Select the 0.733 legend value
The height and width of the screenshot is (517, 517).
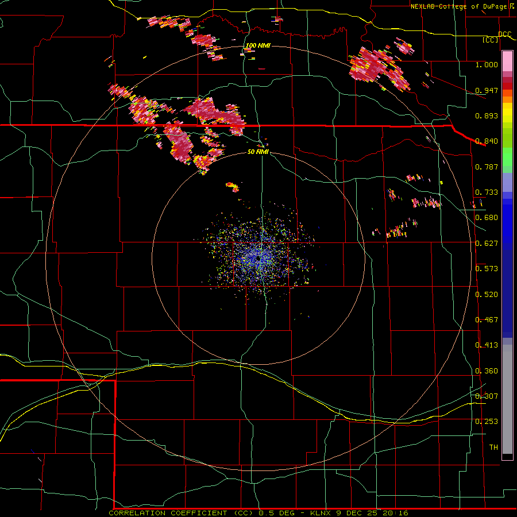[487, 192]
